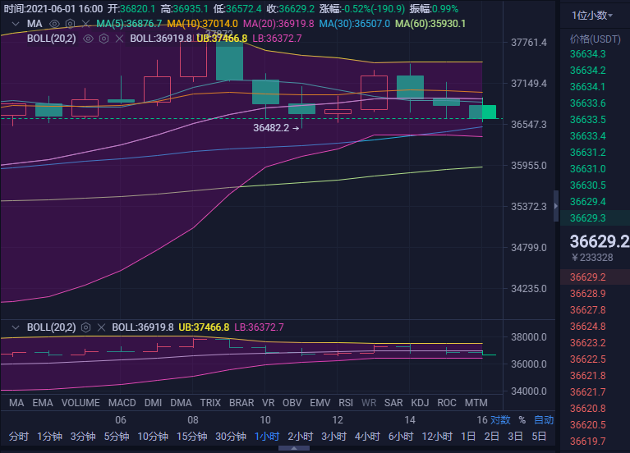Select the EMA indicator tab
630x453 pixels.
(43, 403)
